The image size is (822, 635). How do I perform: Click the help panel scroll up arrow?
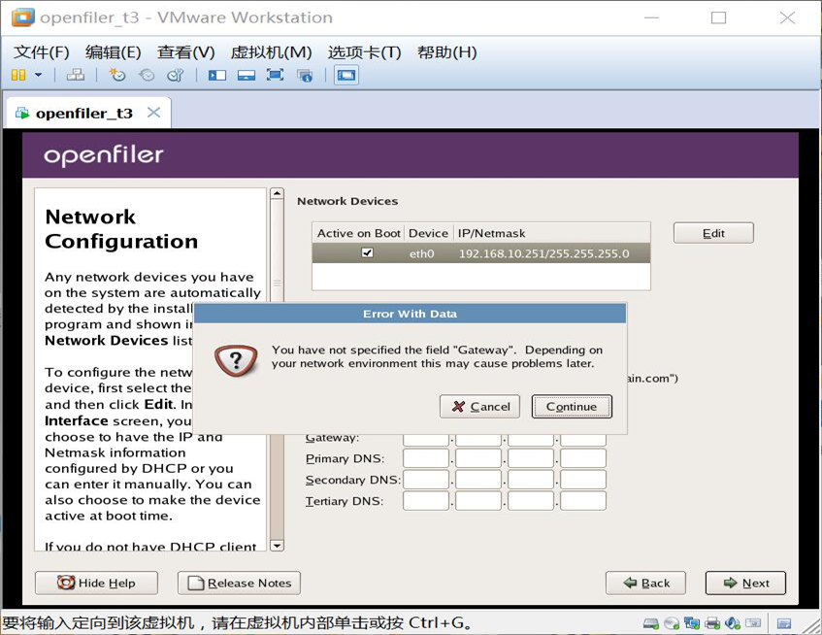pos(277,194)
